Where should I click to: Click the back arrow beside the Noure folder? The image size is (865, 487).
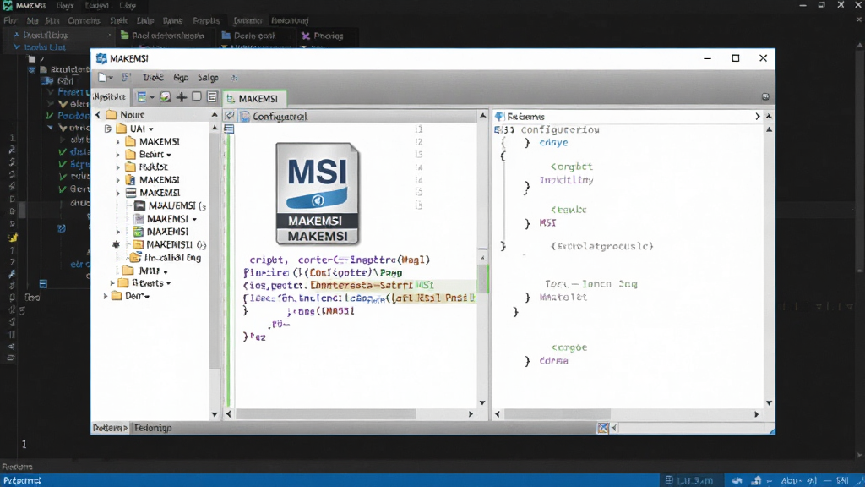(x=98, y=115)
